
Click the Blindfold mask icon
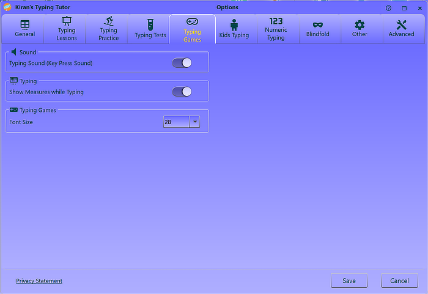(x=318, y=25)
